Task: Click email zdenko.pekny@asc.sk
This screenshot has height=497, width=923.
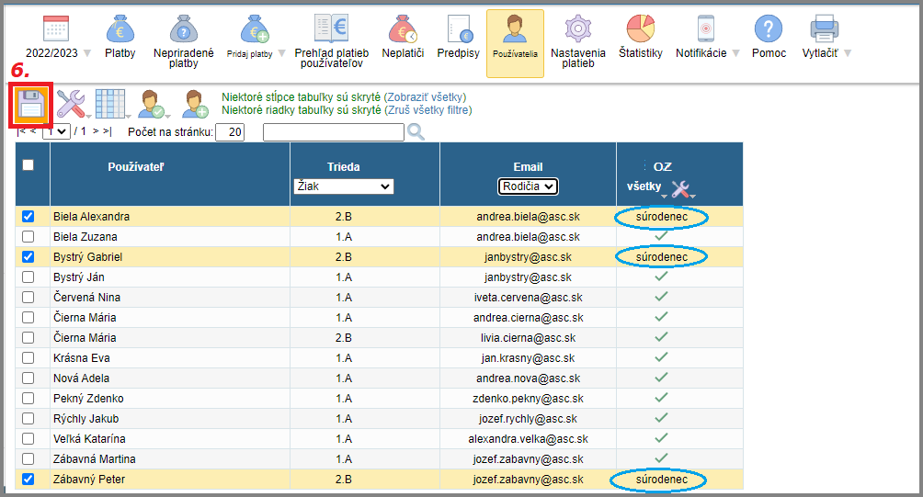Action: click(528, 398)
